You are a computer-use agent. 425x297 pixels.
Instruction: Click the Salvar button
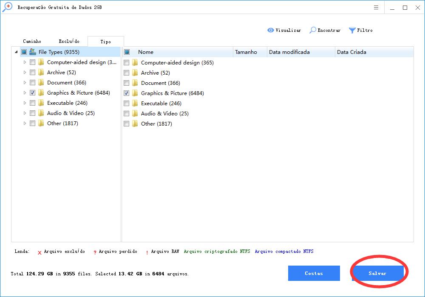coord(377,273)
